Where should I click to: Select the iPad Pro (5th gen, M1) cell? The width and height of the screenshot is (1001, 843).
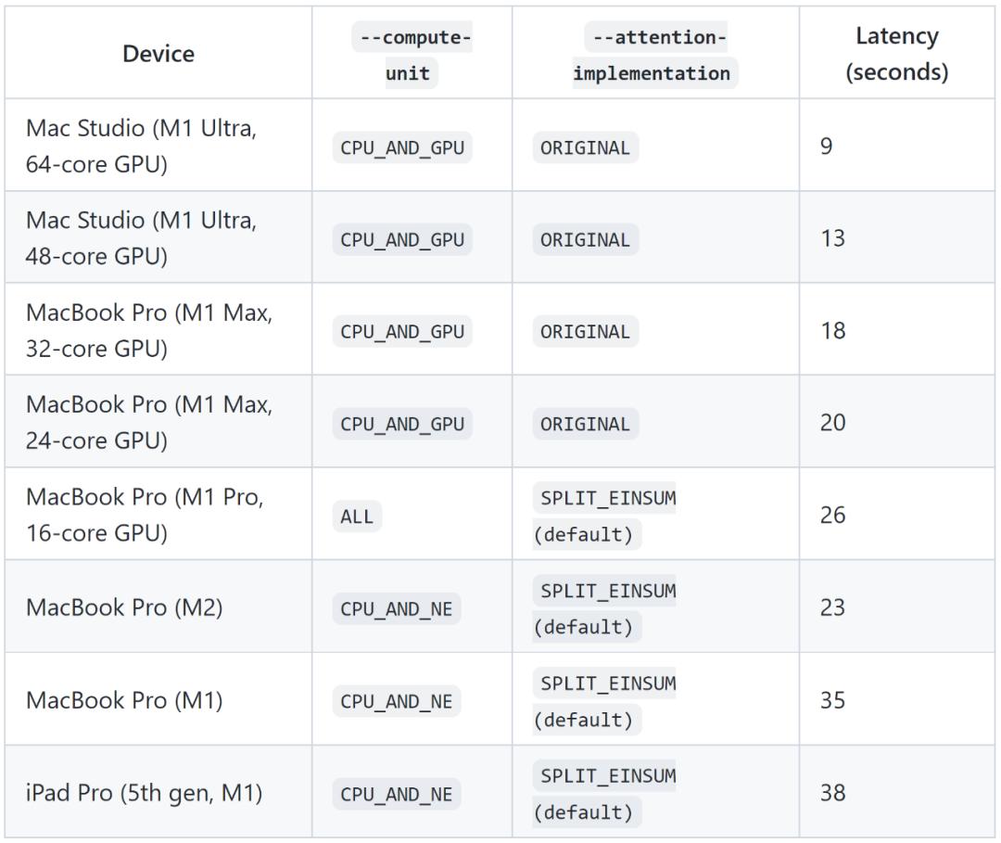144,793
